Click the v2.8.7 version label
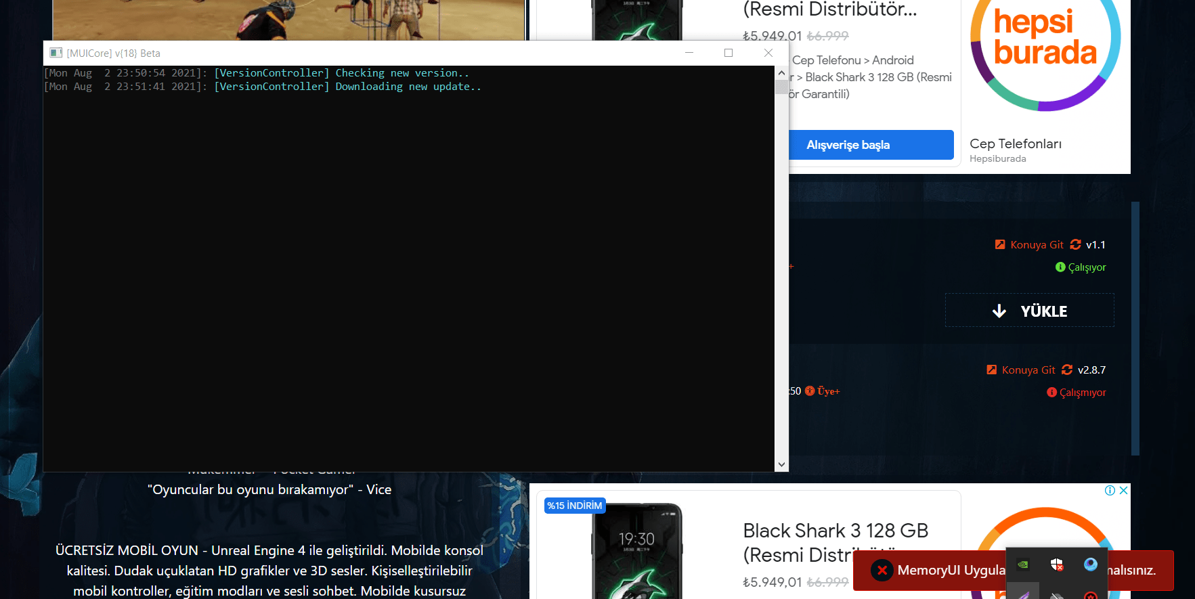 1091,370
